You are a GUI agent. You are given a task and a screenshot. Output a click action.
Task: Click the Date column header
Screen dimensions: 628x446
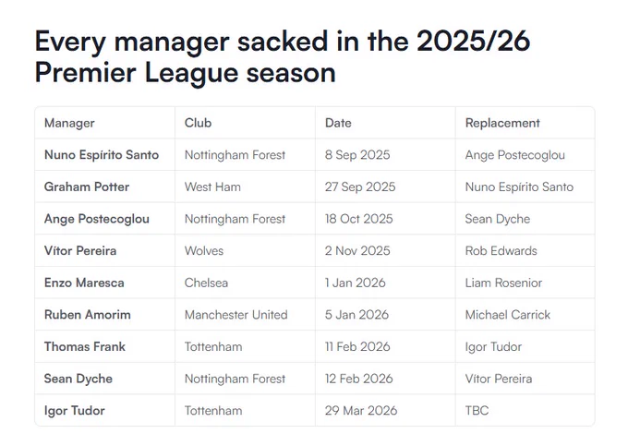pyautogui.click(x=338, y=123)
